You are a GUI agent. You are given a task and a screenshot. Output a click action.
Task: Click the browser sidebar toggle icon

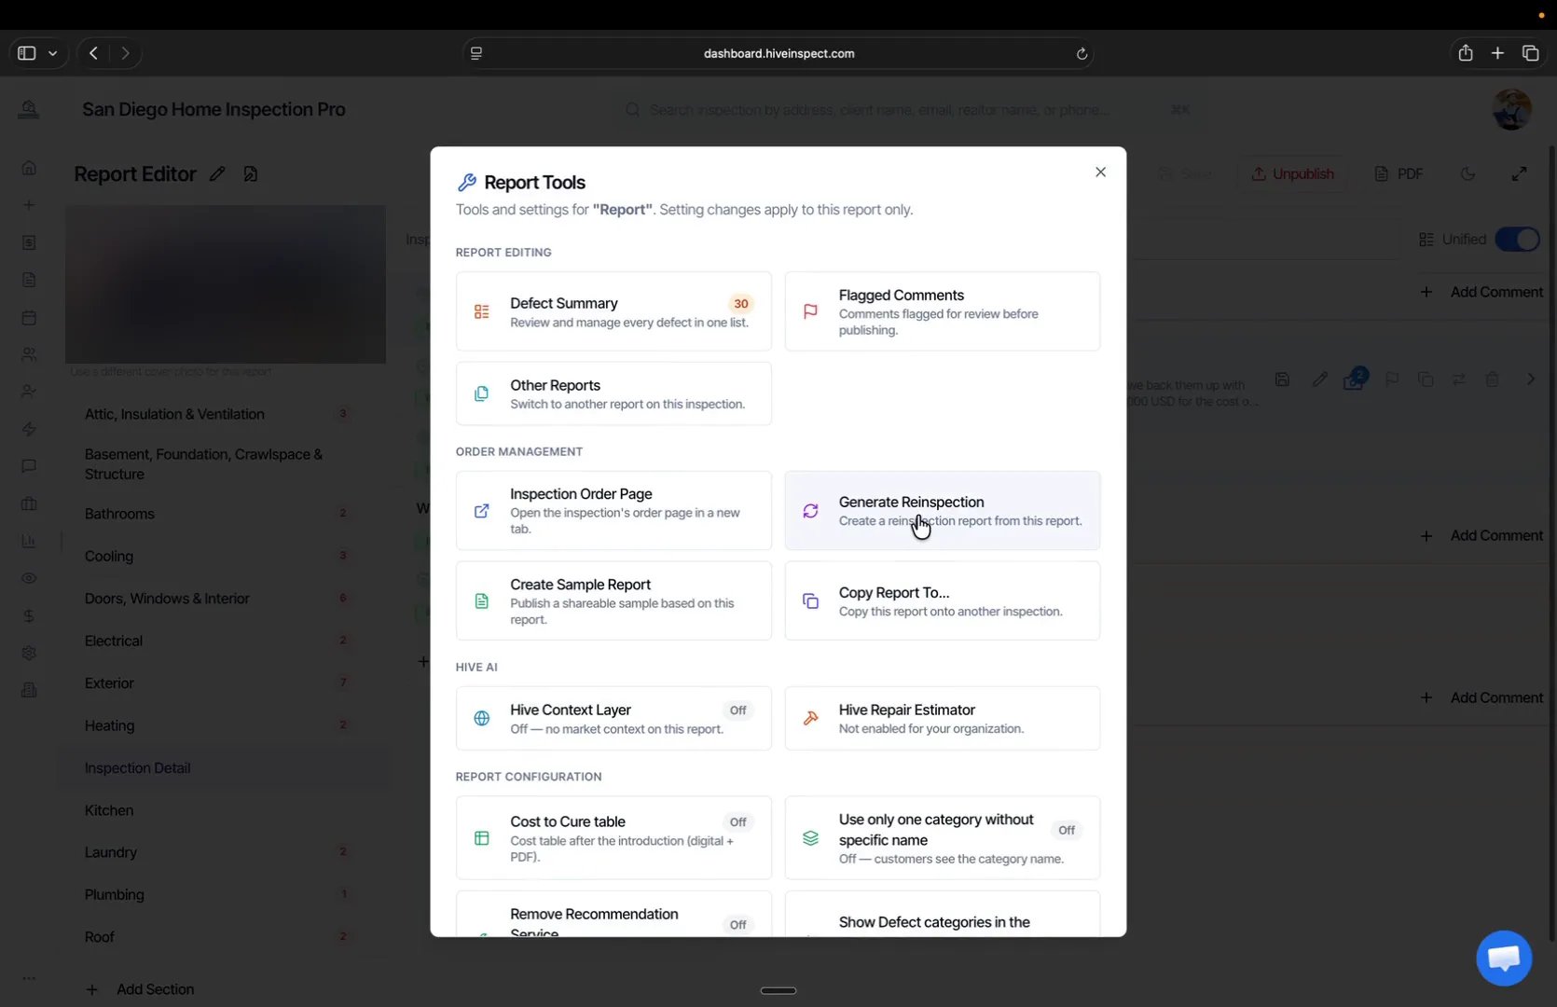27,53
